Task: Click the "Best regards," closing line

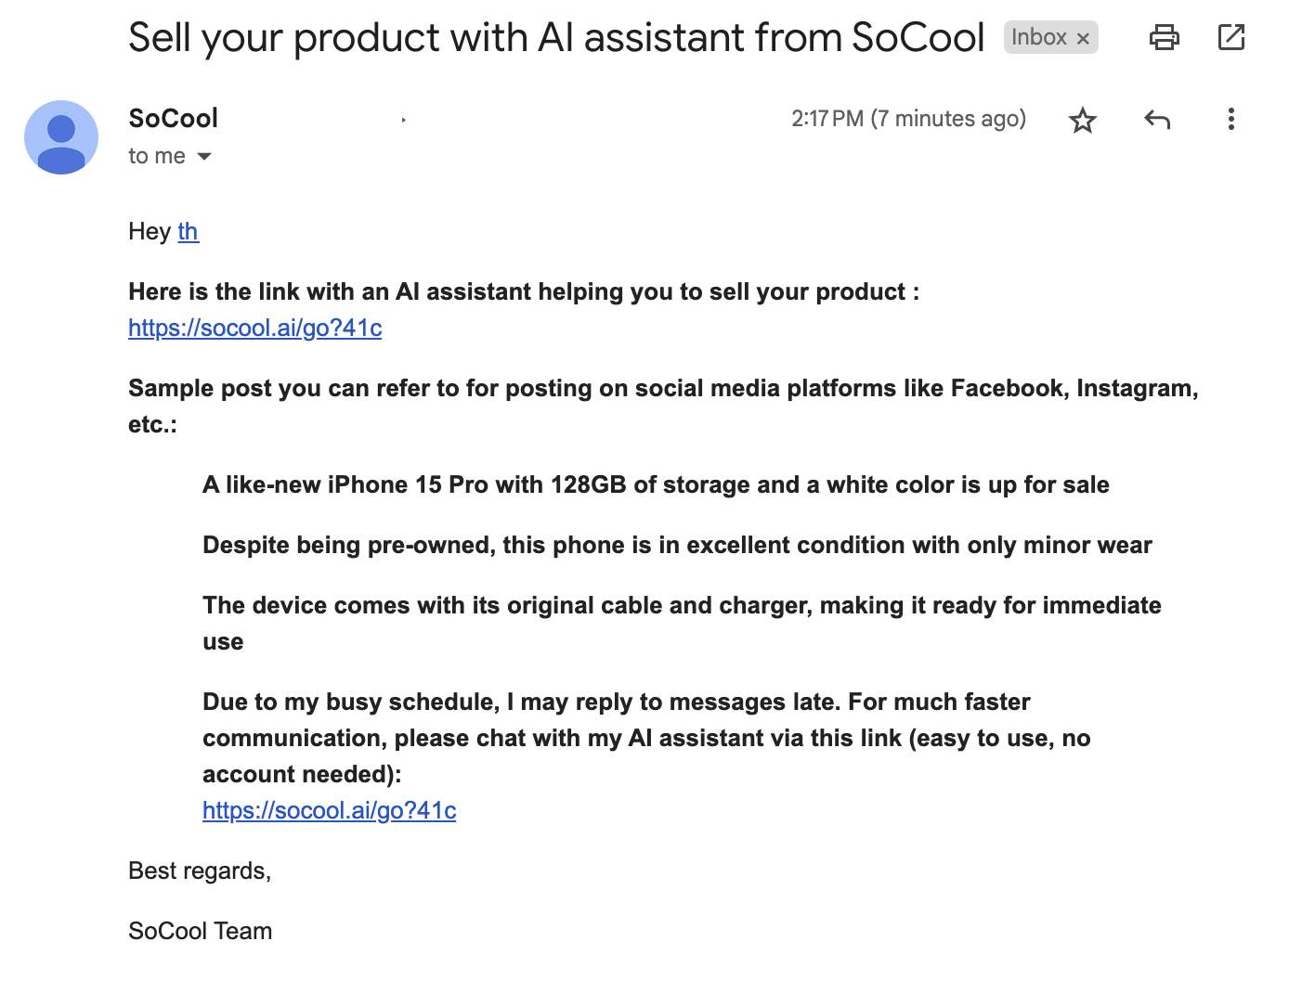Action: coord(200,870)
